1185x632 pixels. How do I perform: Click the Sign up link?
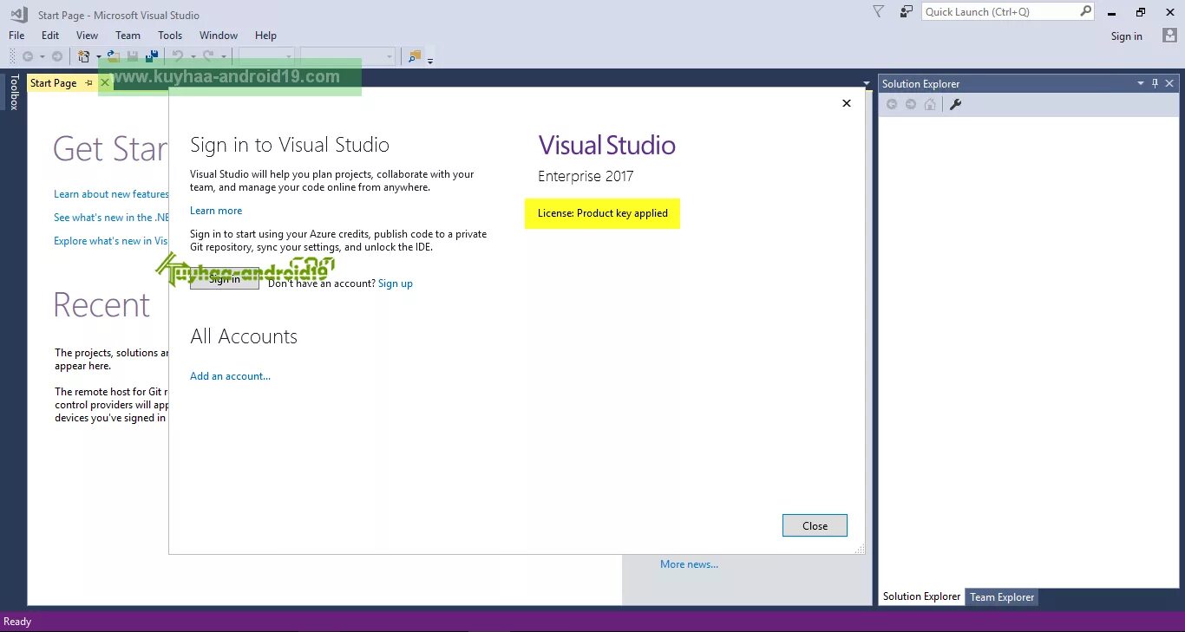click(396, 283)
